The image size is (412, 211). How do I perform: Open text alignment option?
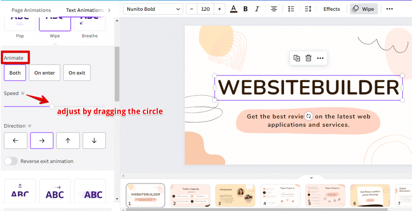[274, 9]
